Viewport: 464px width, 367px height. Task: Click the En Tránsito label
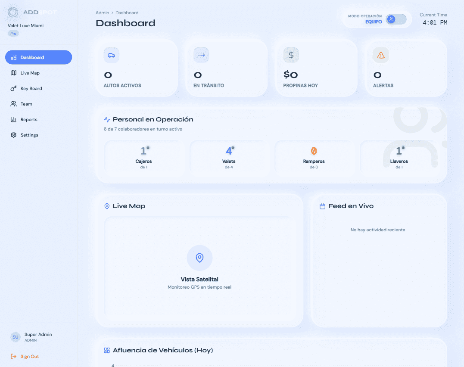point(209,86)
